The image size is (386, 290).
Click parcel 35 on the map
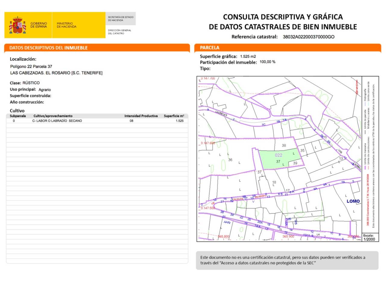tap(302, 150)
